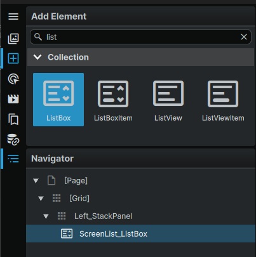
Task: Collapse the [Grid] tree node arrow
Action: 41,199
